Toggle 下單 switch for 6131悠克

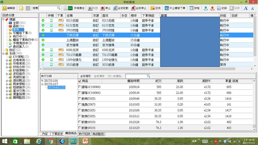(61, 25)
